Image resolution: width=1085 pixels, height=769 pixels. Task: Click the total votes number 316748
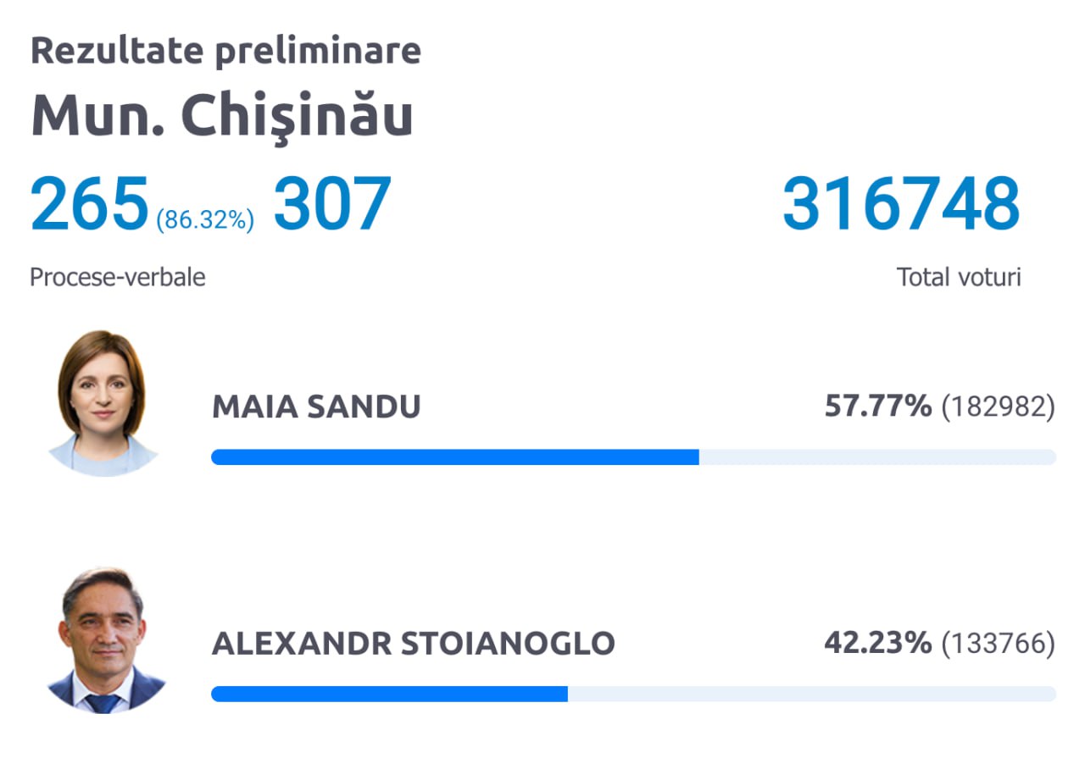click(901, 204)
